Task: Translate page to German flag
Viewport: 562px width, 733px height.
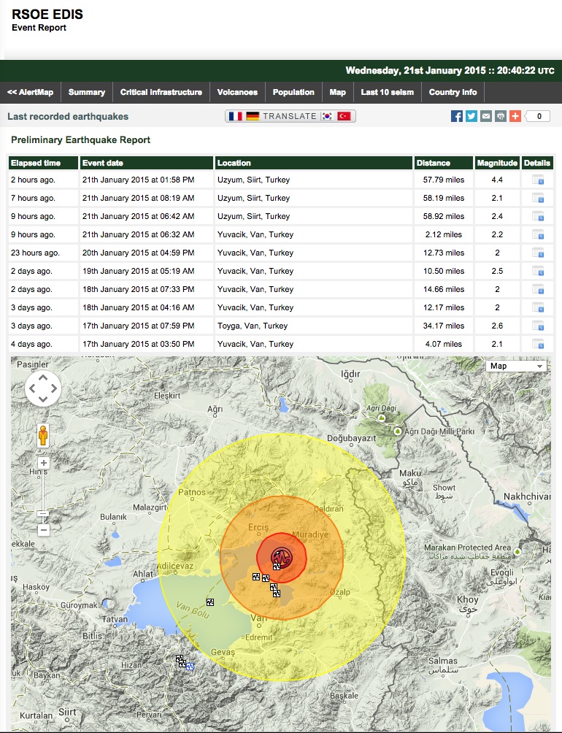Action: (x=253, y=116)
